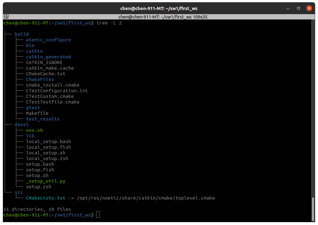Select the 'devel' directory name
318x225 pixels.
22,125
